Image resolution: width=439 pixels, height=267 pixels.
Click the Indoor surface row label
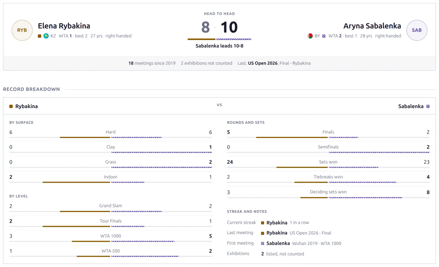(111, 177)
